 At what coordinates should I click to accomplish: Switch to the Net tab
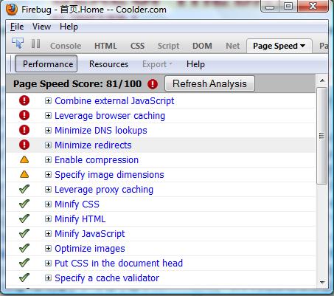pos(233,46)
